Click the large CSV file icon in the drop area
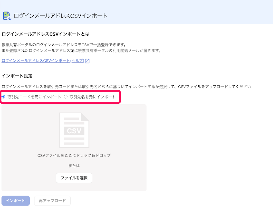 (74, 130)
